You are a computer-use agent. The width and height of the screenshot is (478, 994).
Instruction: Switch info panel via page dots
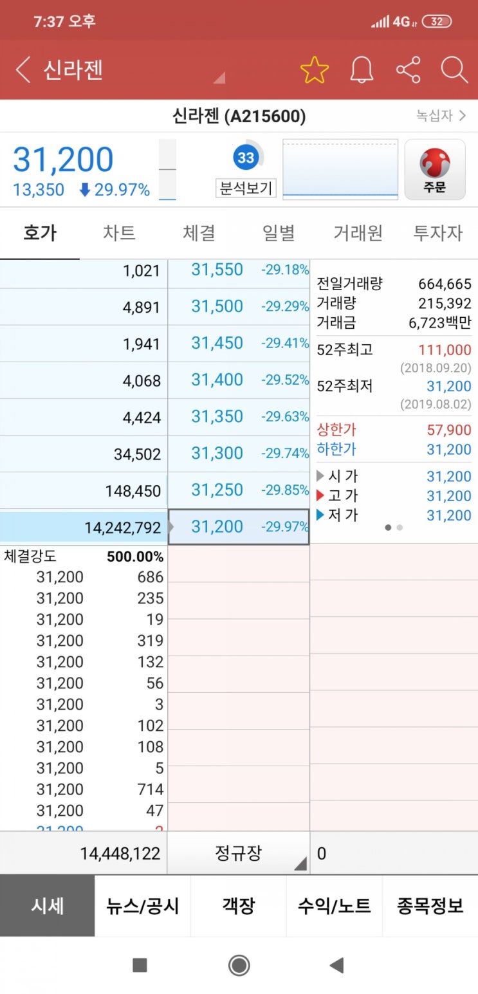click(394, 528)
